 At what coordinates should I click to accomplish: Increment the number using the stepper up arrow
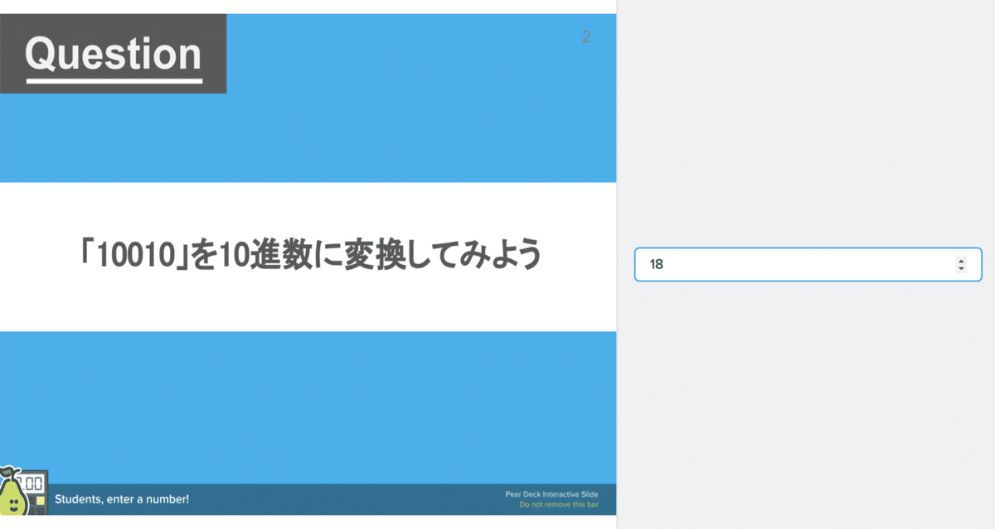tap(962, 260)
